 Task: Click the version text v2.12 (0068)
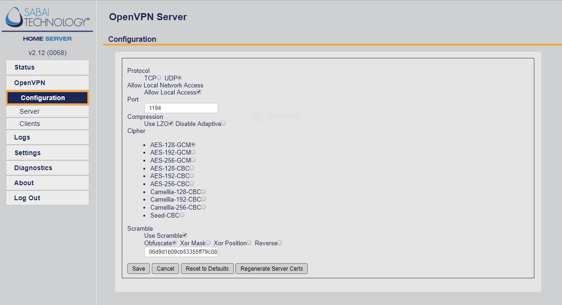click(x=47, y=53)
